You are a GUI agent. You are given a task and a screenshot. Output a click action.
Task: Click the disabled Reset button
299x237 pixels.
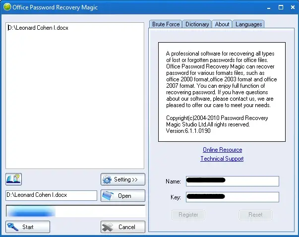tap(255, 215)
